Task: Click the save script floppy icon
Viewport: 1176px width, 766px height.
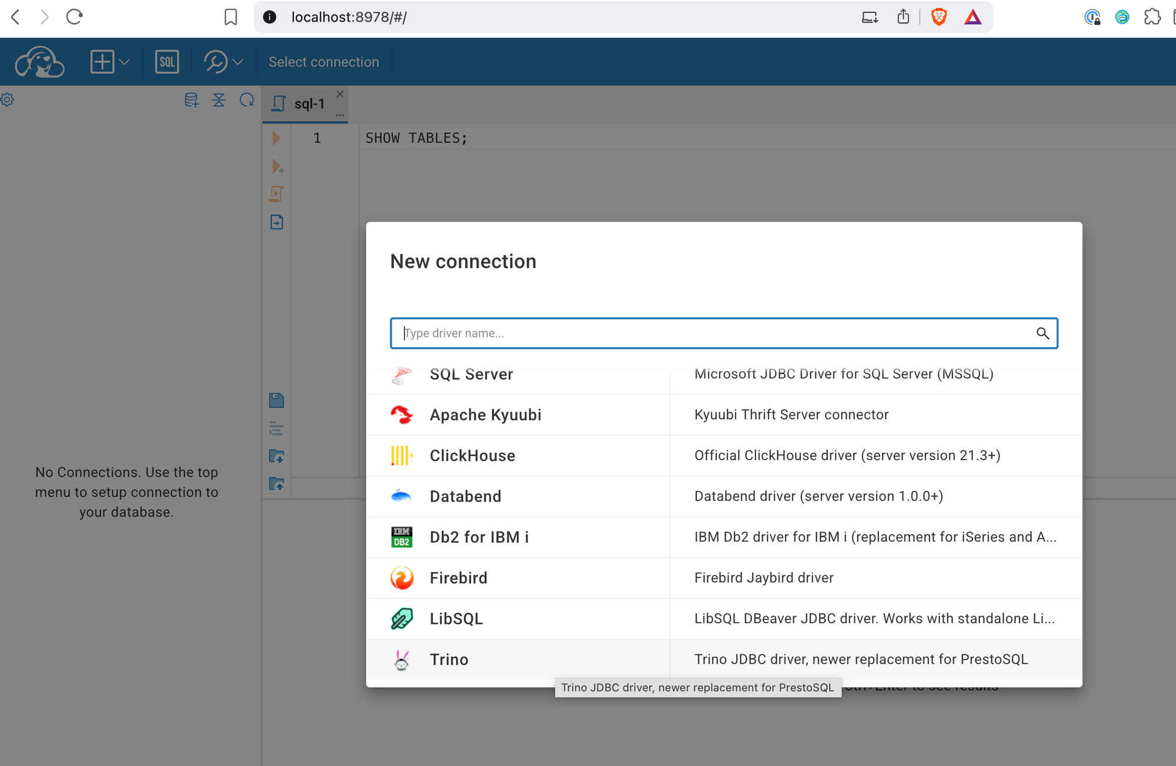Action: [x=276, y=400]
